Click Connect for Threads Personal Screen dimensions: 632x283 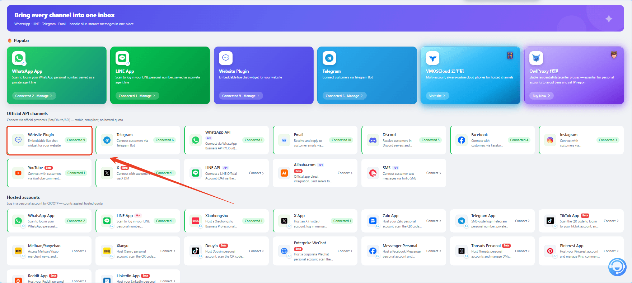click(x=523, y=251)
